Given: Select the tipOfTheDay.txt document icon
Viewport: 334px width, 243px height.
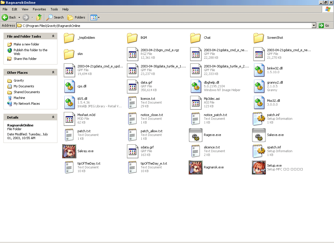Looking at the screenshot, I should tap(69, 167).
